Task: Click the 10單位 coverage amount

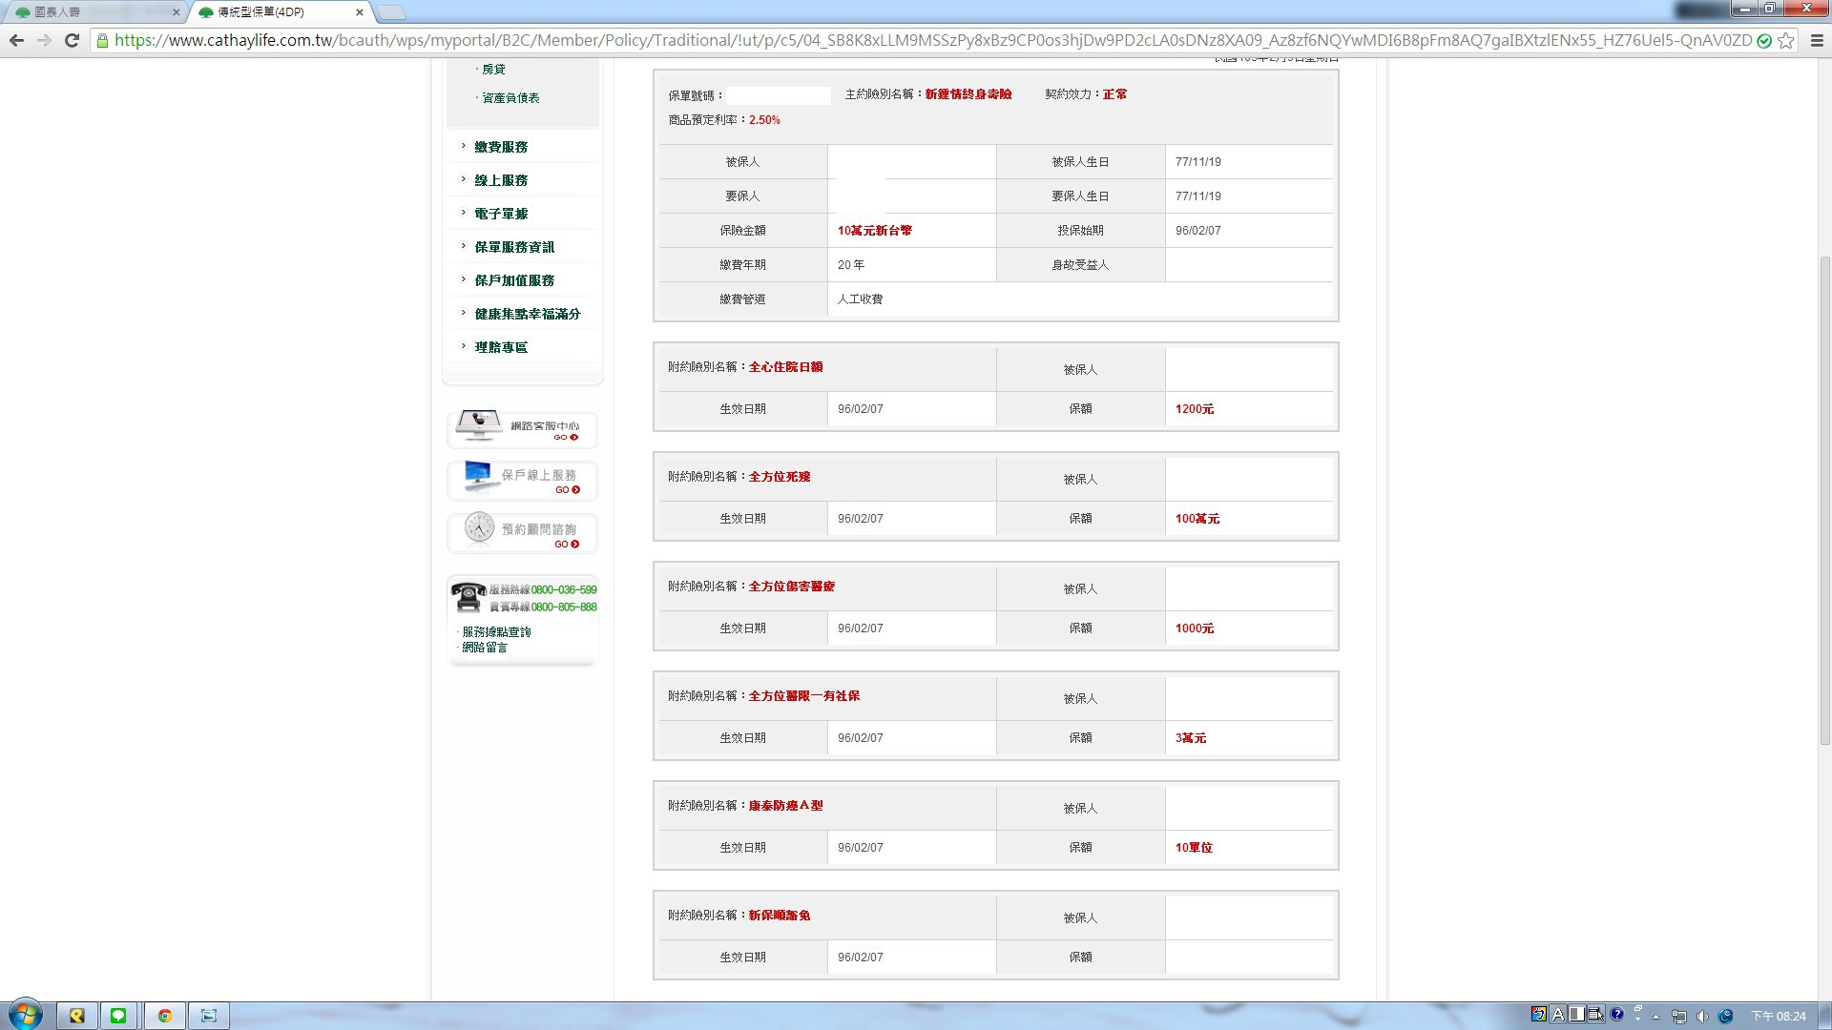Action: [x=1194, y=848]
